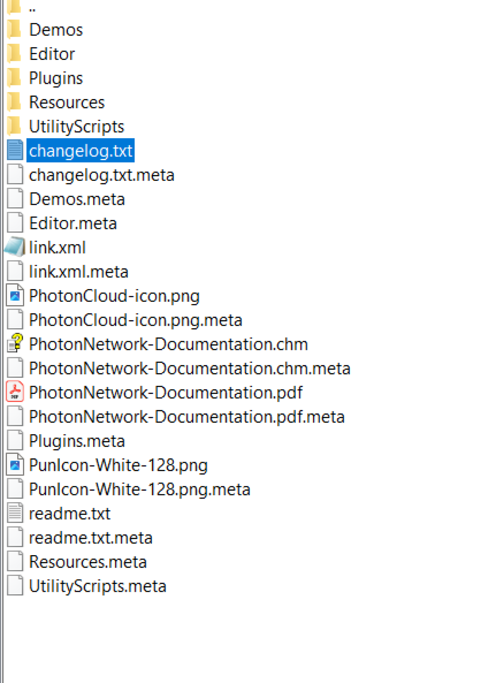Click the readme.txt text file icon
Viewport: 481px width, 683px height.
click(15, 513)
